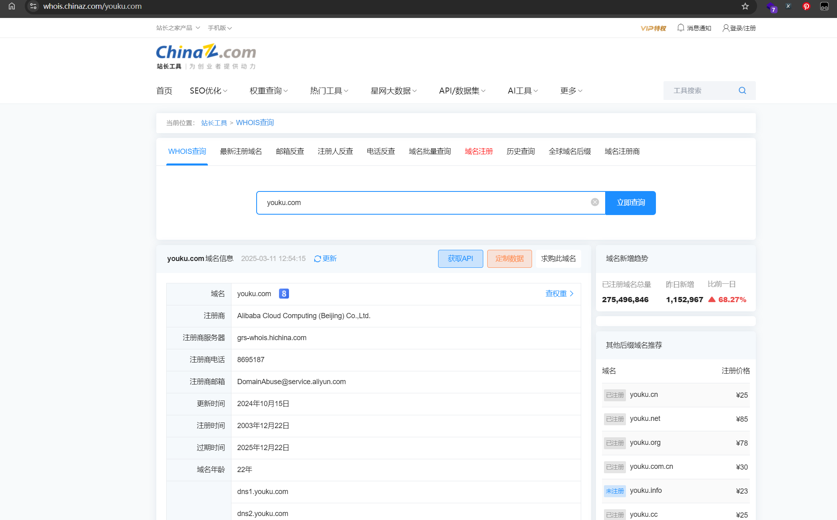Open the 更多 dropdown menu
The height and width of the screenshot is (520, 837).
pyautogui.click(x=571, y=91)
